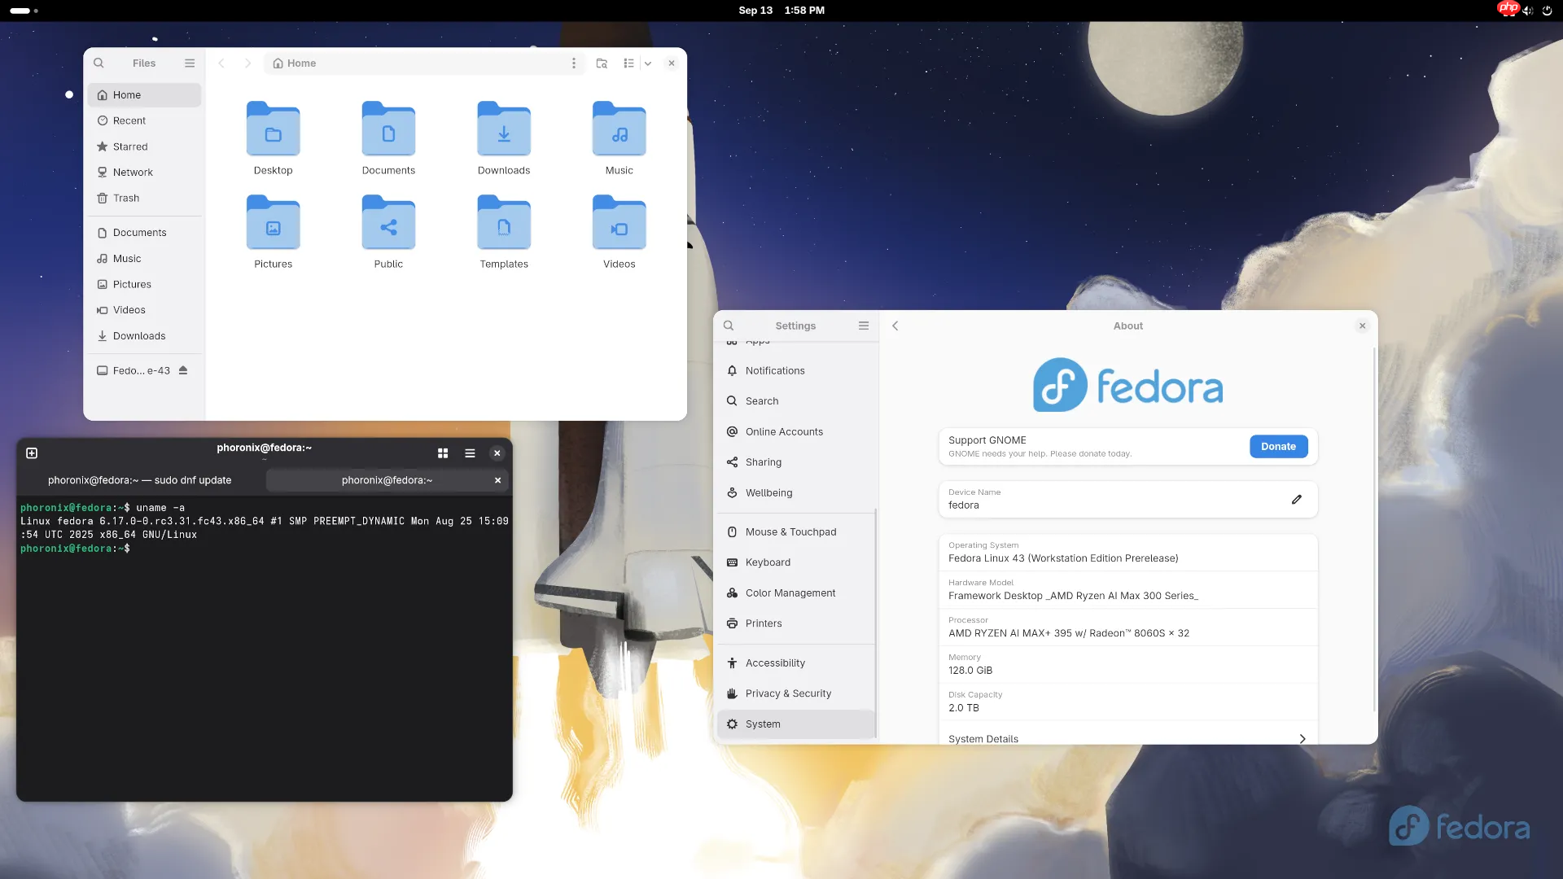Screen dimensions: 1563x879
Task: Switch to the phoronix@fedora terminal tab
Action: (386, 479)
